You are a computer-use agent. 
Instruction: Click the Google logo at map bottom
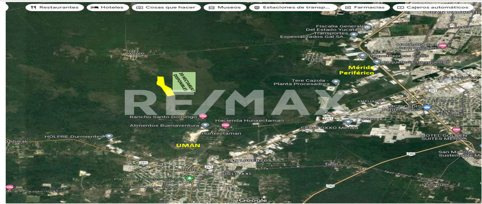[x=253, y=200]
